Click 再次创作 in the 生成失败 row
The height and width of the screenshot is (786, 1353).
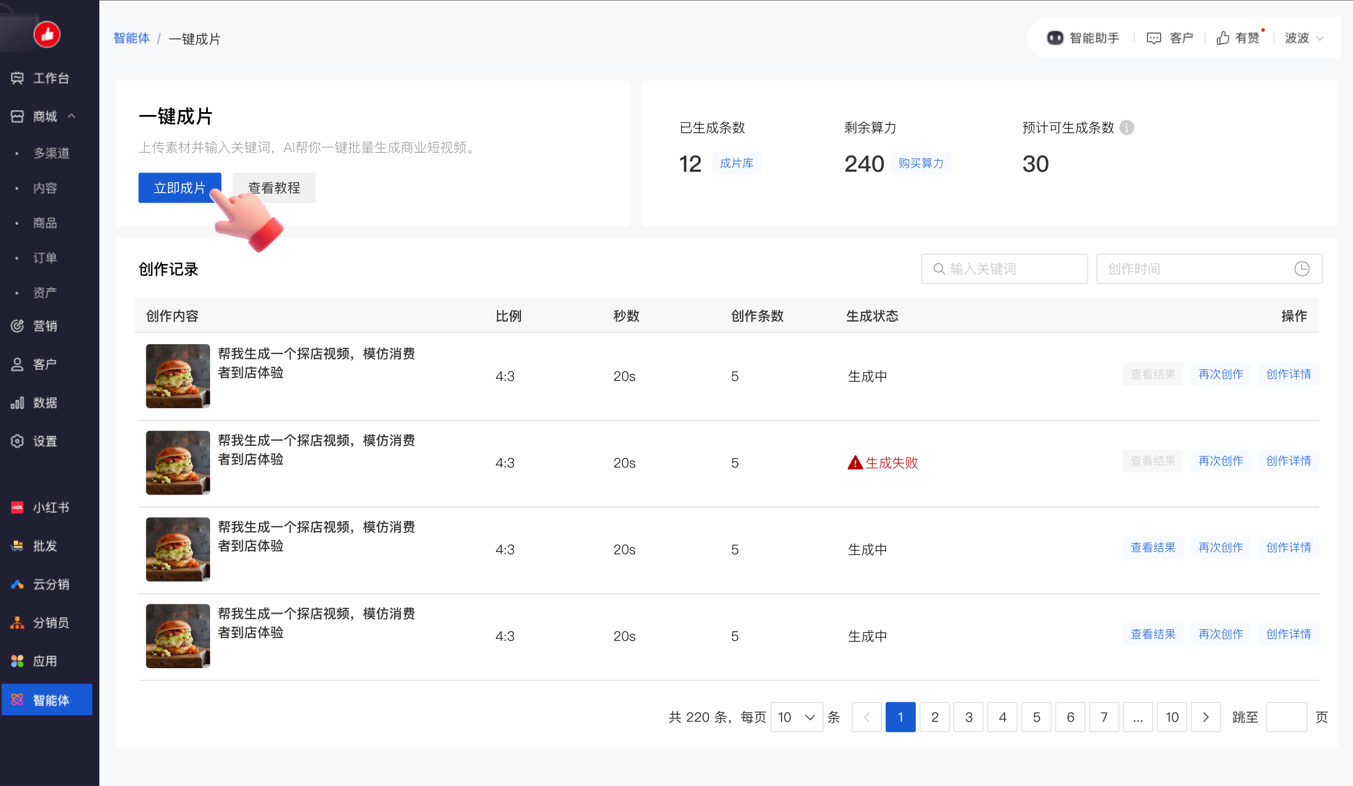click(1221, 461)
